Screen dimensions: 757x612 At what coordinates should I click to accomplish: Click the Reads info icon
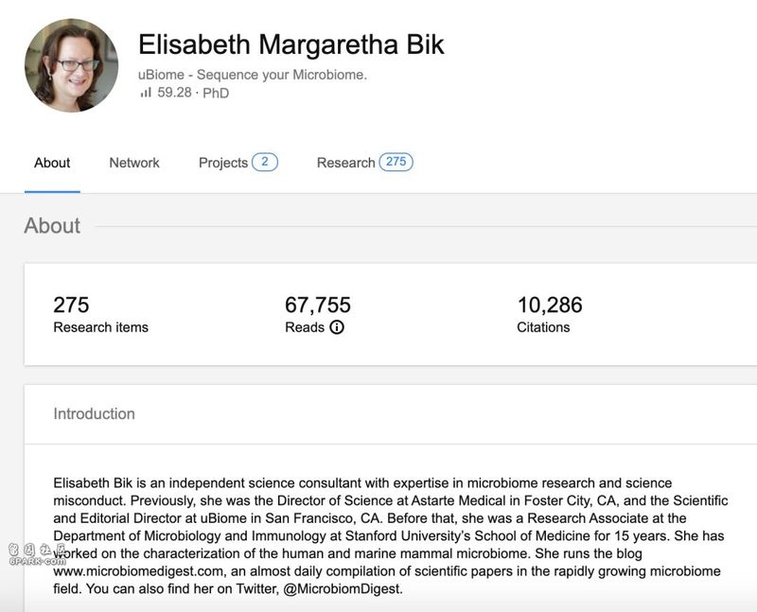(337, 327)
